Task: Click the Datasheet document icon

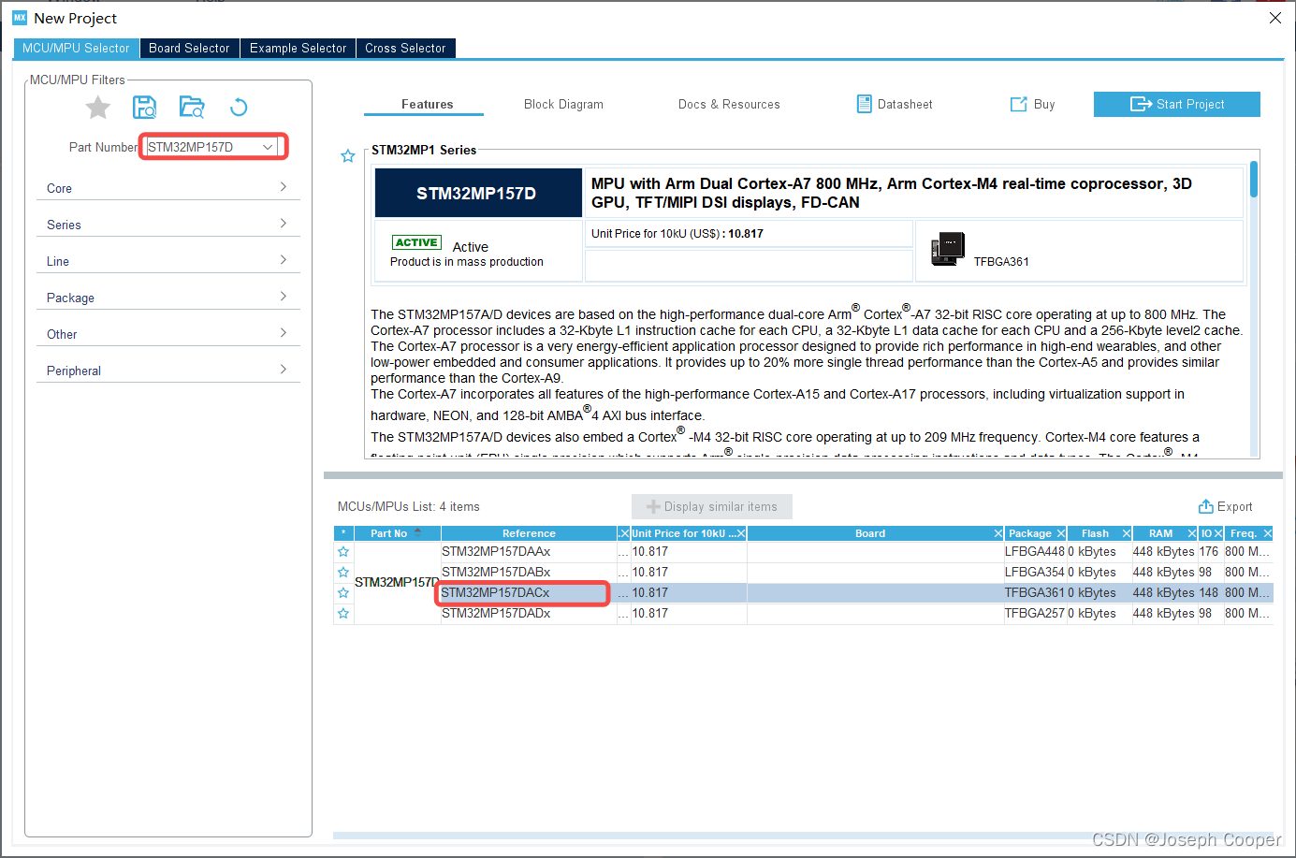Action: [864, 104]
